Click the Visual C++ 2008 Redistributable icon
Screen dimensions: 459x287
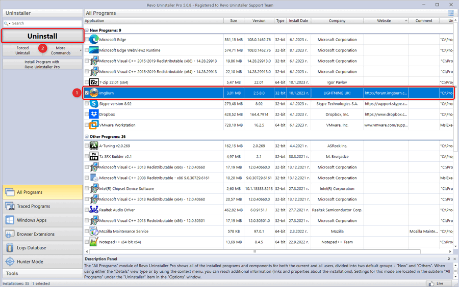(x=94, y=178)
